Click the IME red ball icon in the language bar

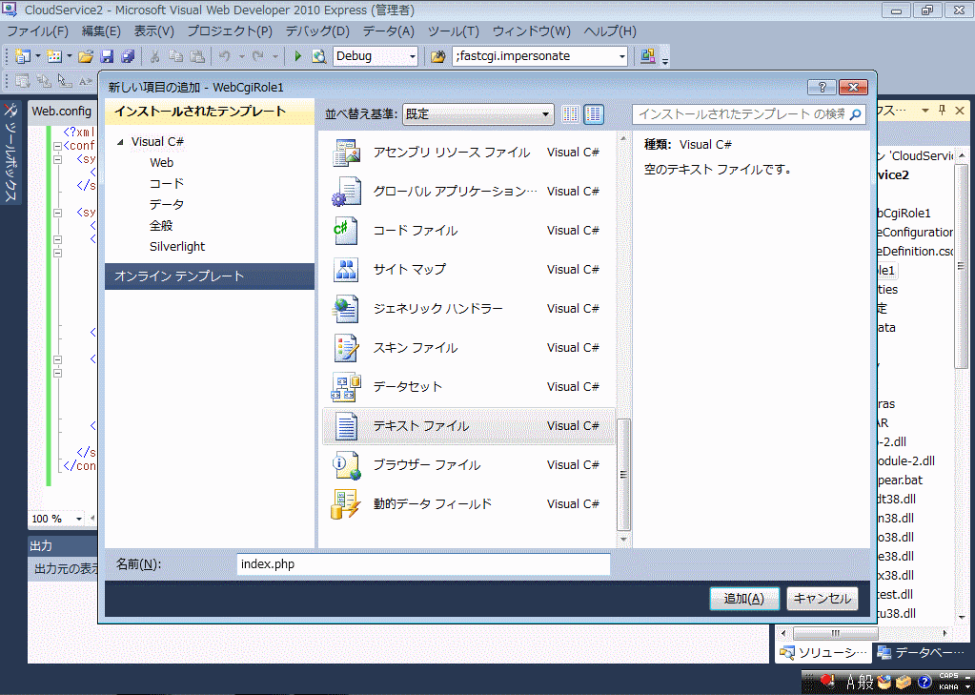[827, 682]
